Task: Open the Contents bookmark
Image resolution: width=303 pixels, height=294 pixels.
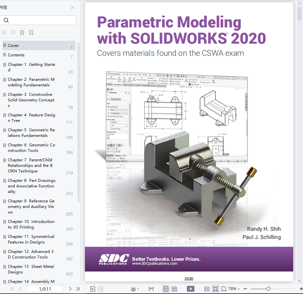Action: [39, 55]
